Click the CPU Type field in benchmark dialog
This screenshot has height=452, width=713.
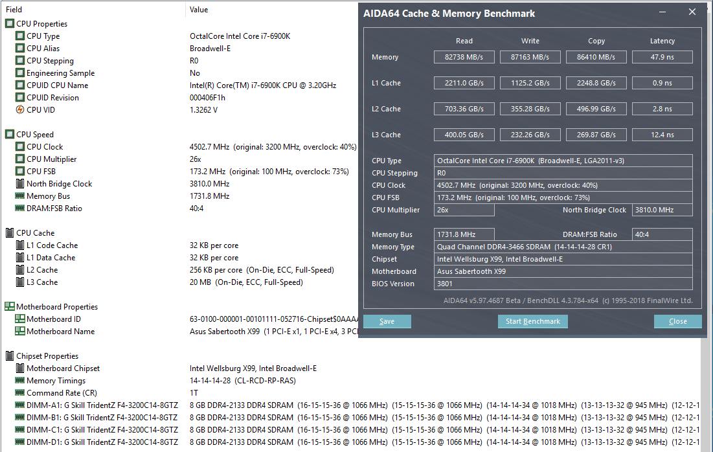pyautogui.click(x=563, y=161)
